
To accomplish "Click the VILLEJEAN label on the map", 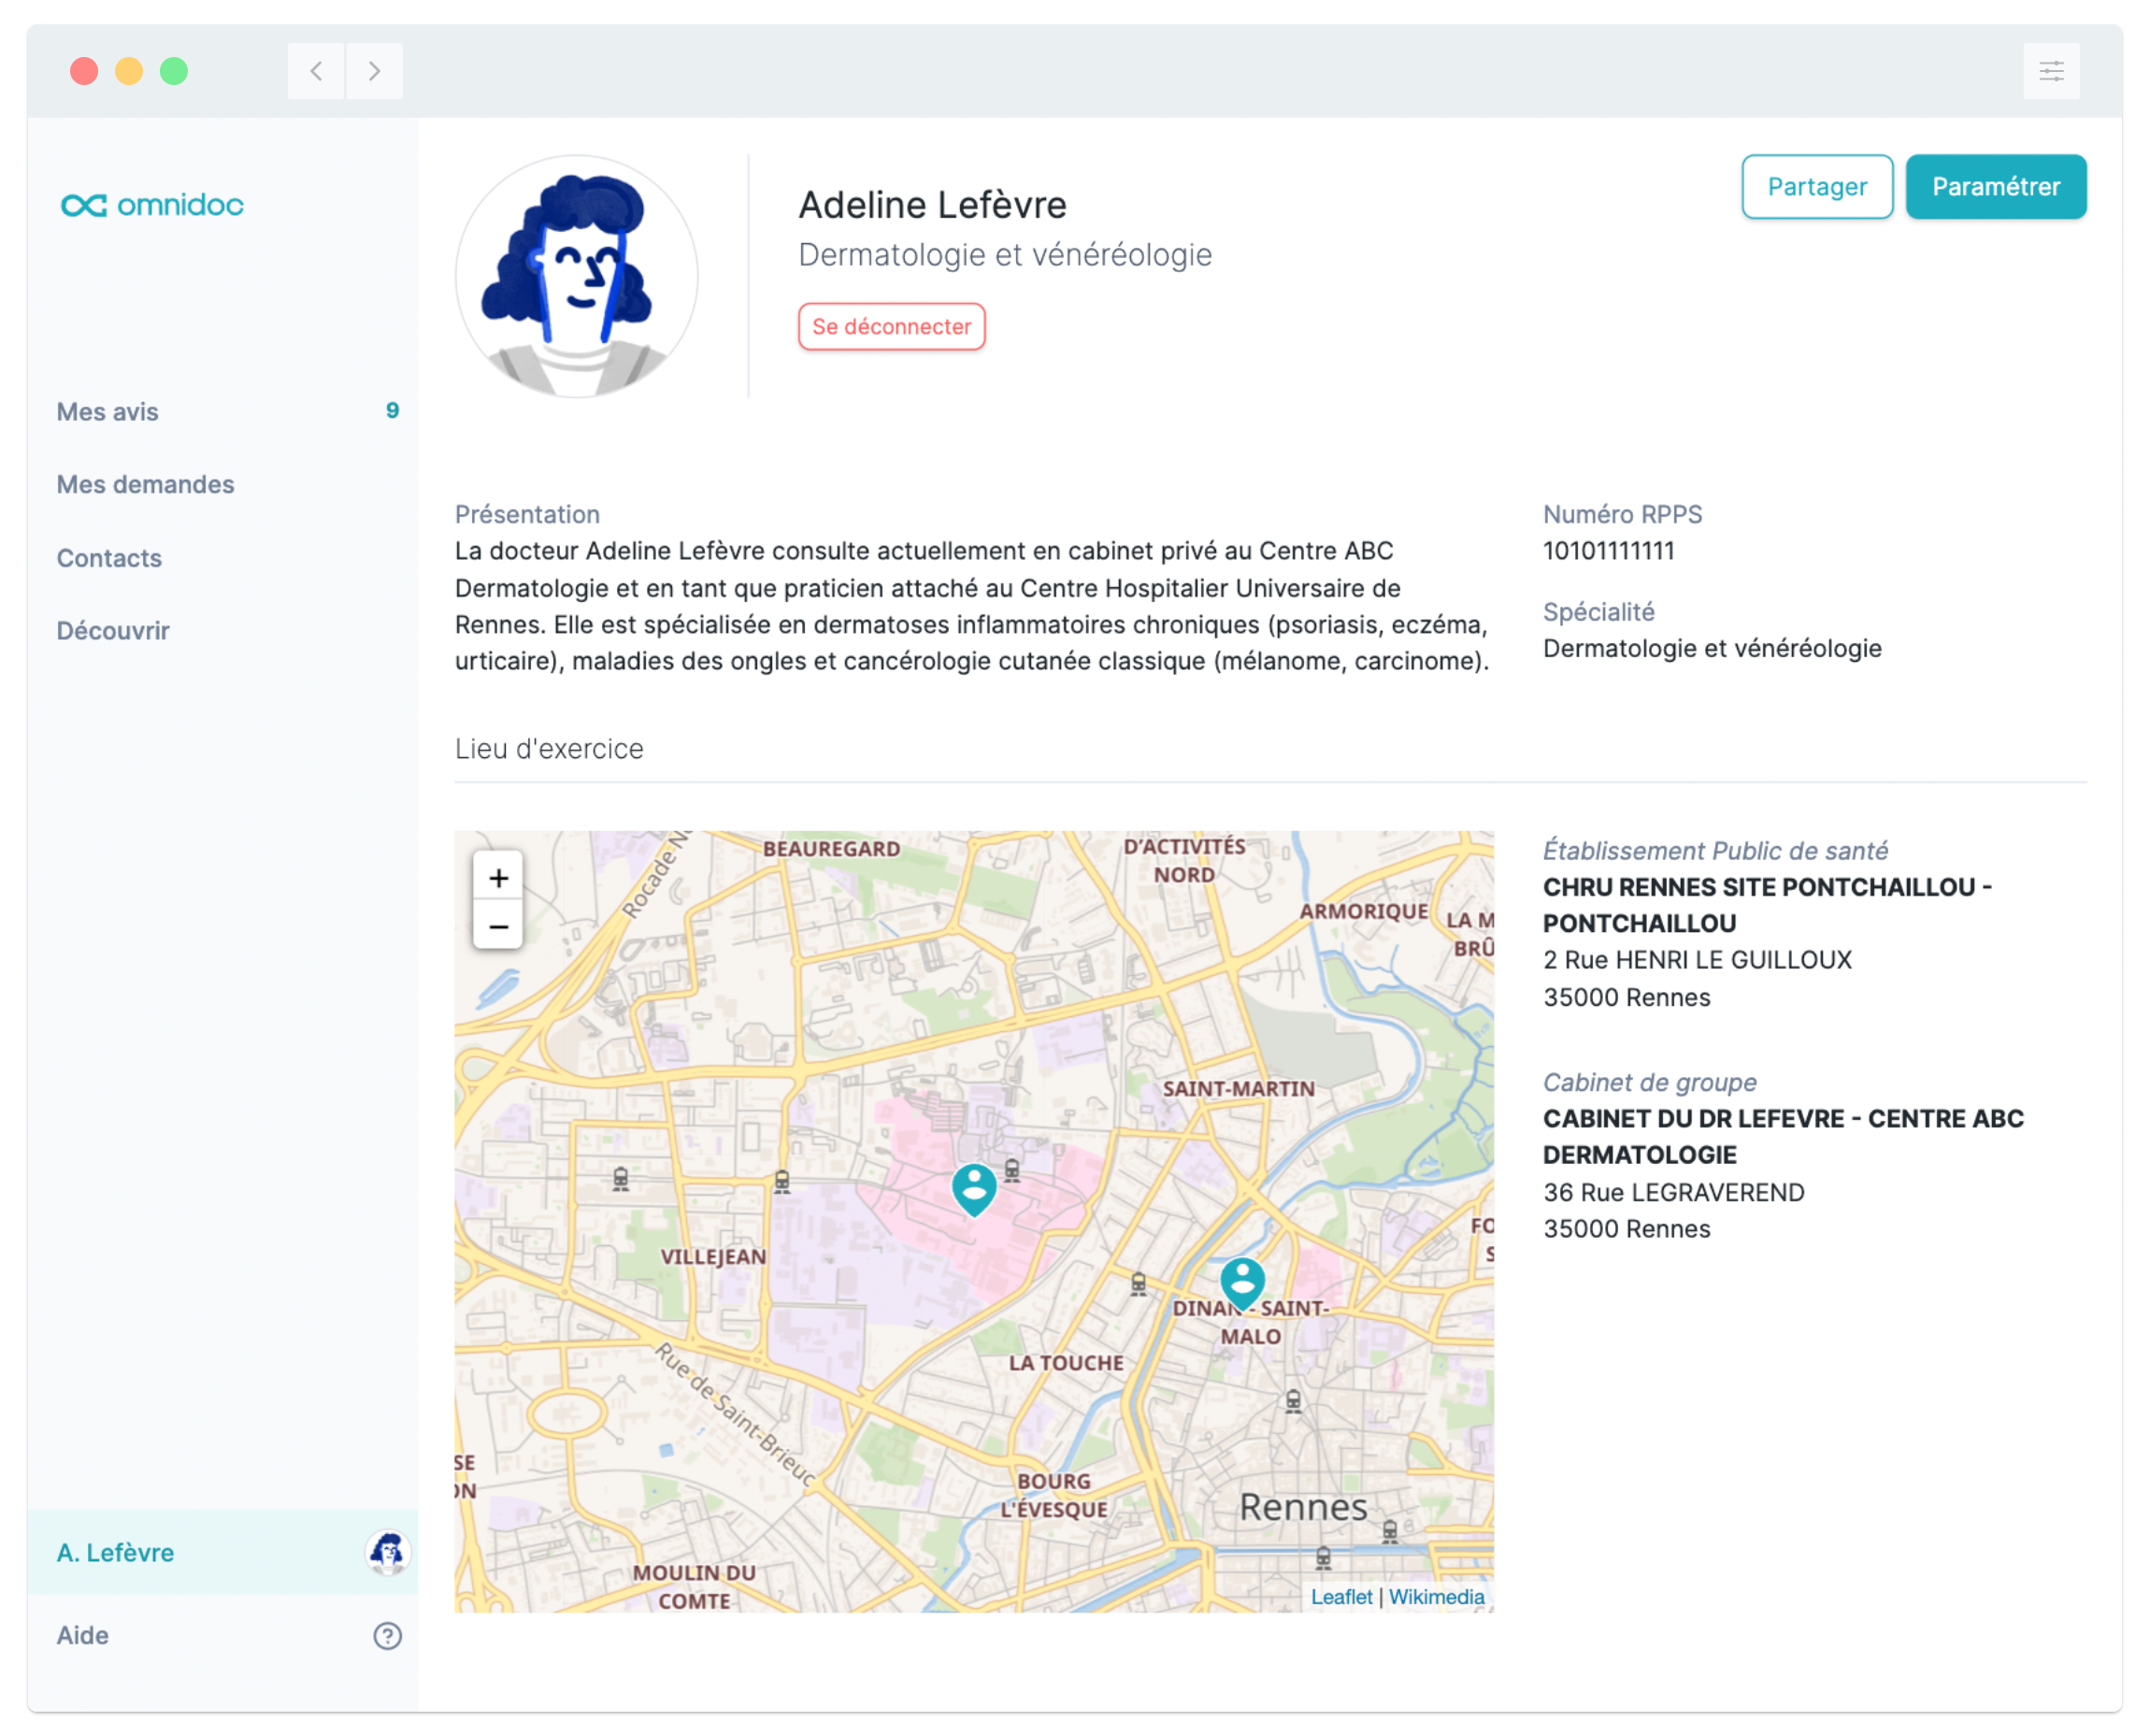I will click(x=713, y=1257).
